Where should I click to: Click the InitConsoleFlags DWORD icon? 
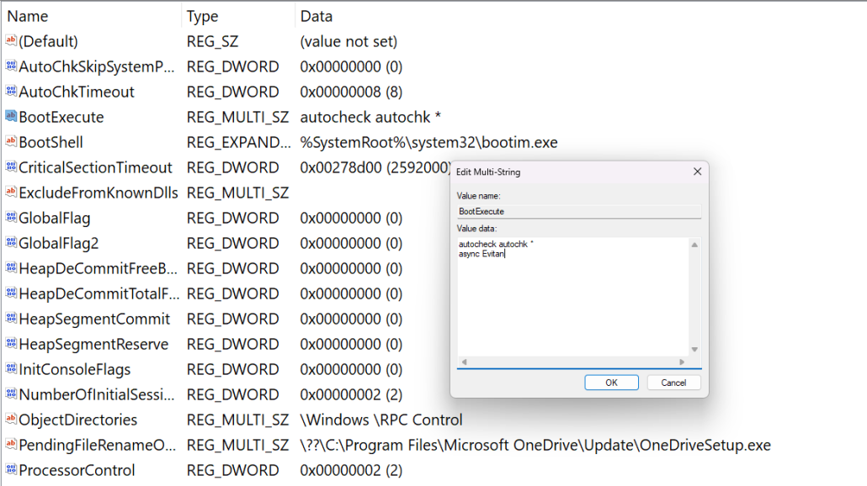point(11,368)
